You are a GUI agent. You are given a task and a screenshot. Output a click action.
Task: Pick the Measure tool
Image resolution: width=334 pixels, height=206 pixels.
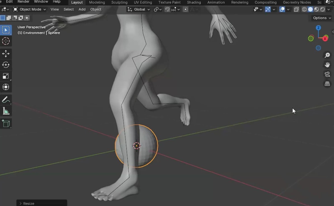pos(6,111)
